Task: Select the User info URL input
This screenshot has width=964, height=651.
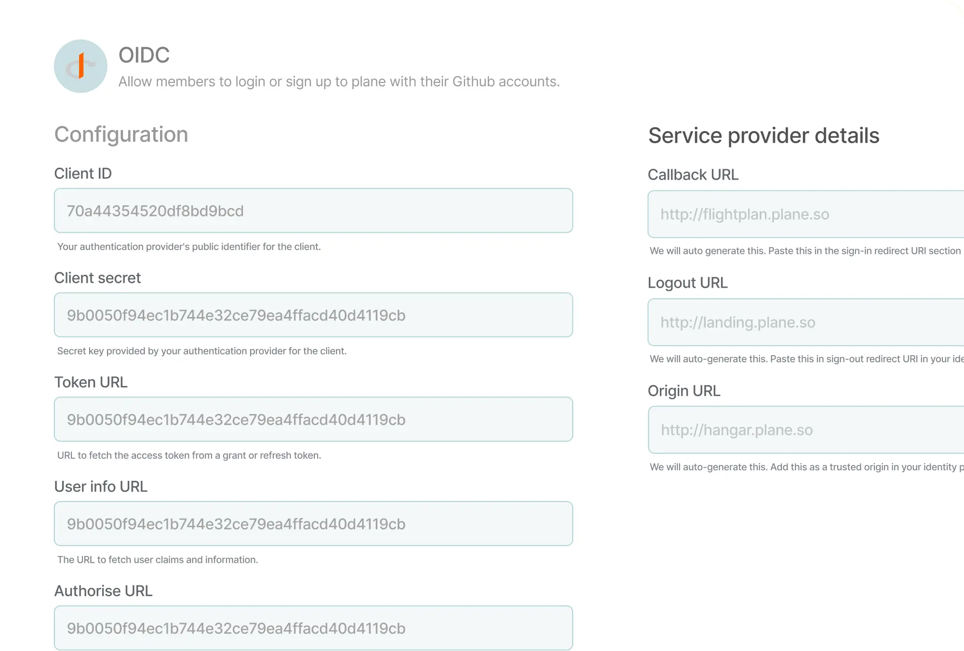Action: (x=313, y=524)
